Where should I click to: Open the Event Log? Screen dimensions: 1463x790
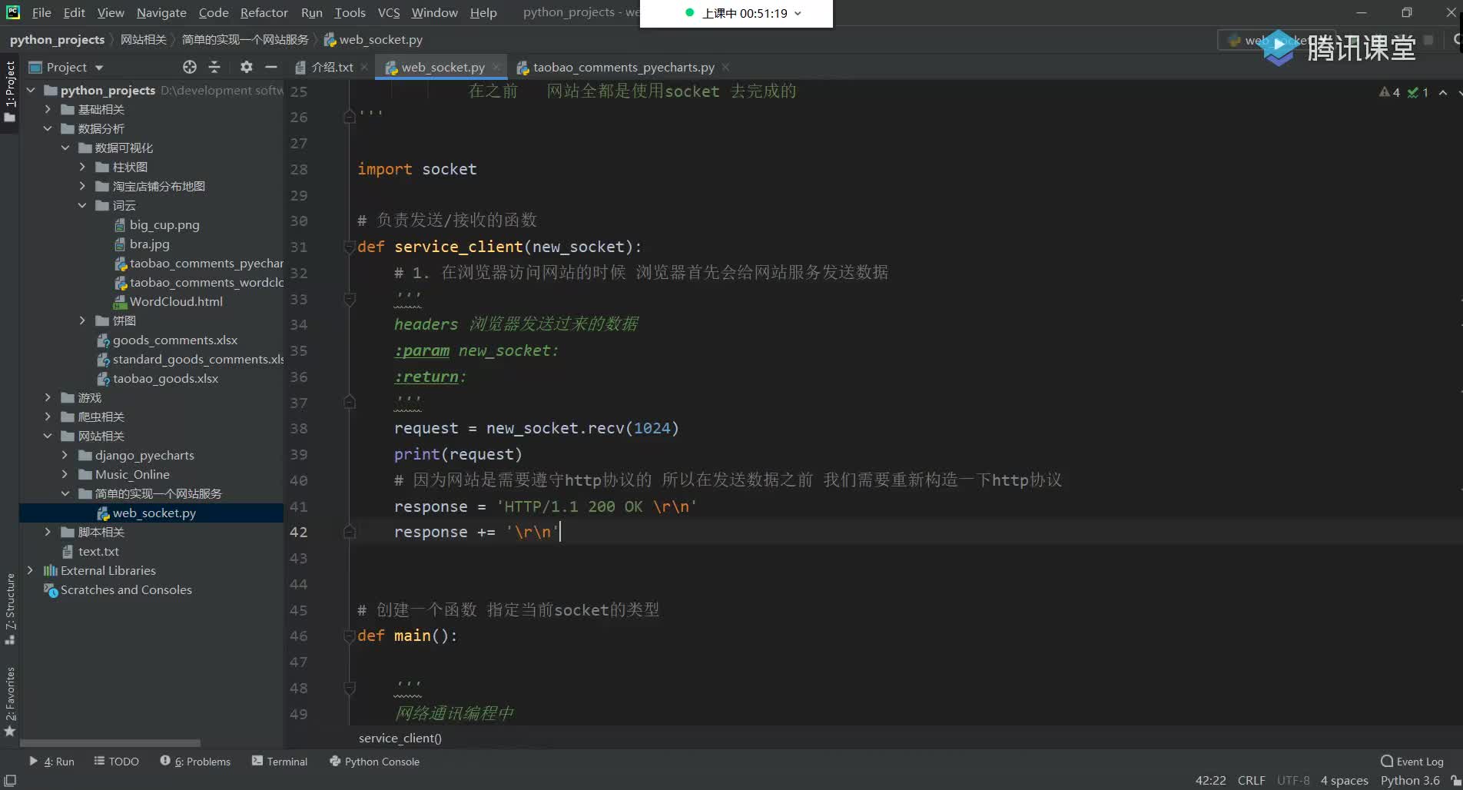click(x=1412, y=762)
